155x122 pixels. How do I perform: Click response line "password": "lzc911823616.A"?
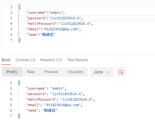(55, 94)
